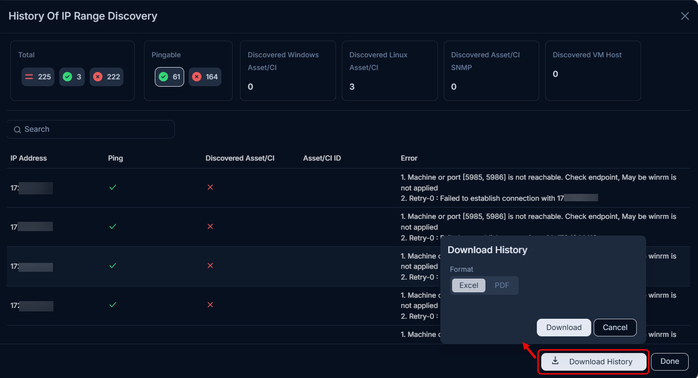Click Discovered Windows Asset/CI card
This screenshot has height=378, width=698.
tap(288, 71)
